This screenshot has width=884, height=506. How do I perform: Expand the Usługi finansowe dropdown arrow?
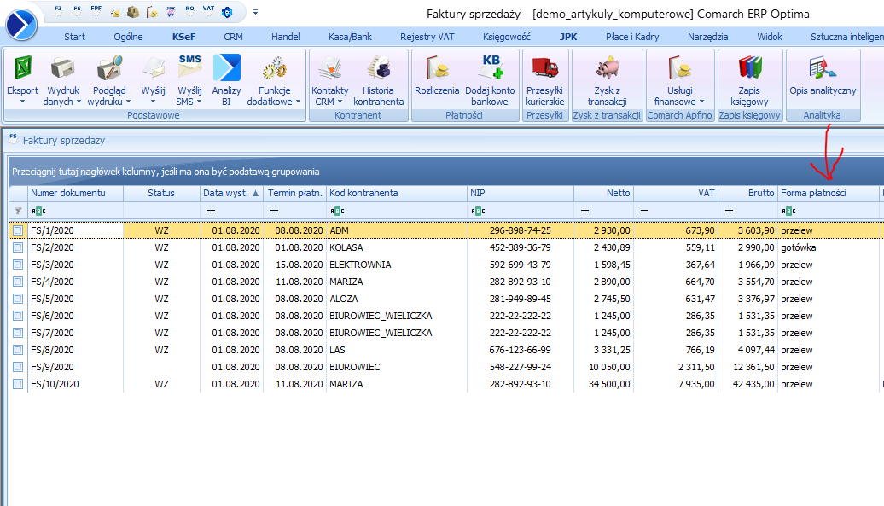click(x=701, y=102)
